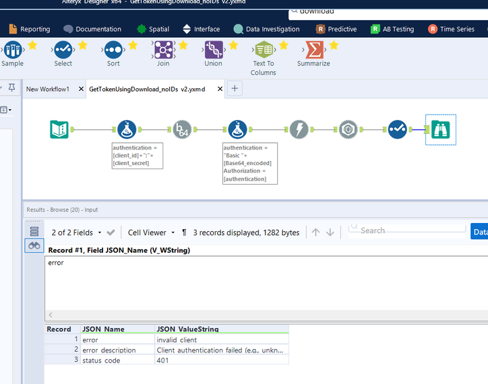Screen dimensions: 488x384
Task: Pick the Text To Columns tool
Action: 264,50
